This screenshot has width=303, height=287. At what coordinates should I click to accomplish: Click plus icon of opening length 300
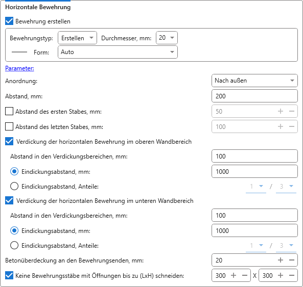(234, 275)
